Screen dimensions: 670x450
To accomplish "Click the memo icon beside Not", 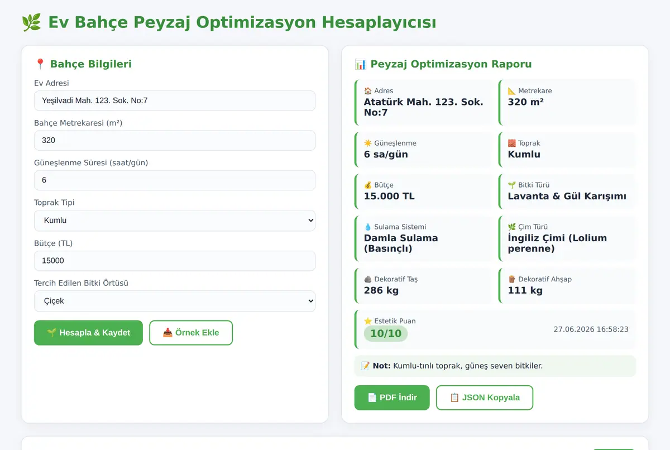I will point(366,366).
